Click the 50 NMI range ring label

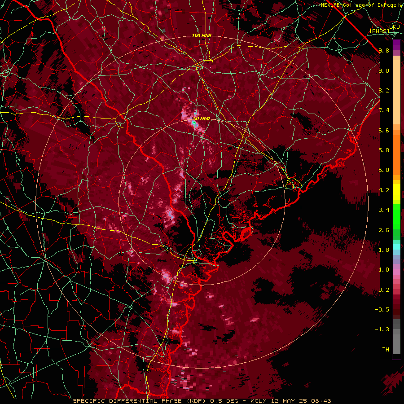(x=202, y=119)
